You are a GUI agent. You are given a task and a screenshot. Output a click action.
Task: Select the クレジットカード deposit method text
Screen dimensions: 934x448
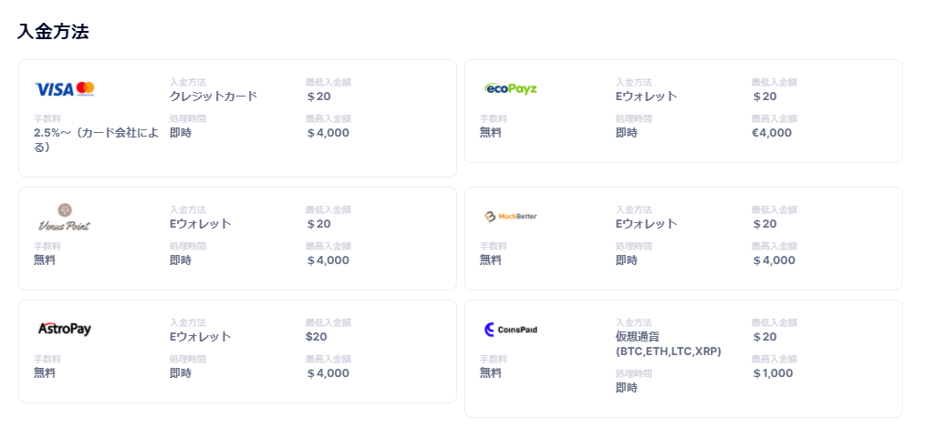pyautogui.click(x=213, y=97)
